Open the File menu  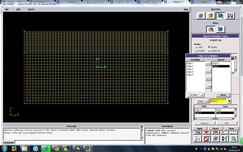pyautogui.click(x=7, y=9)
